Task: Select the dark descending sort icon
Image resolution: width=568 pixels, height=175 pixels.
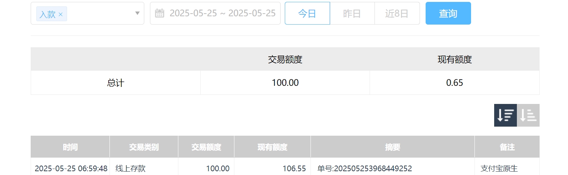Action: coord(505,115)
